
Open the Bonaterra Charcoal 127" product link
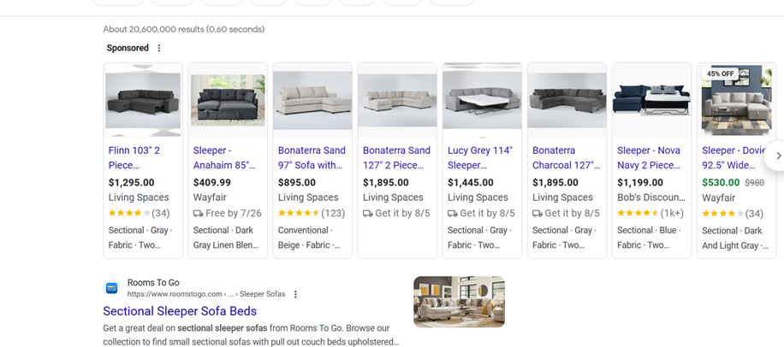pos(565,157)
